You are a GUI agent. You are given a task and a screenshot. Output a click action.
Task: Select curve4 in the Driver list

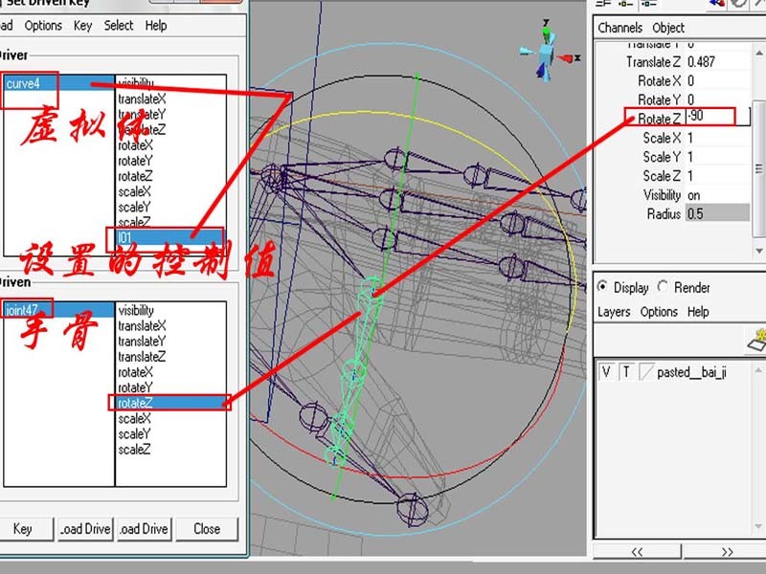pos(58,83)
